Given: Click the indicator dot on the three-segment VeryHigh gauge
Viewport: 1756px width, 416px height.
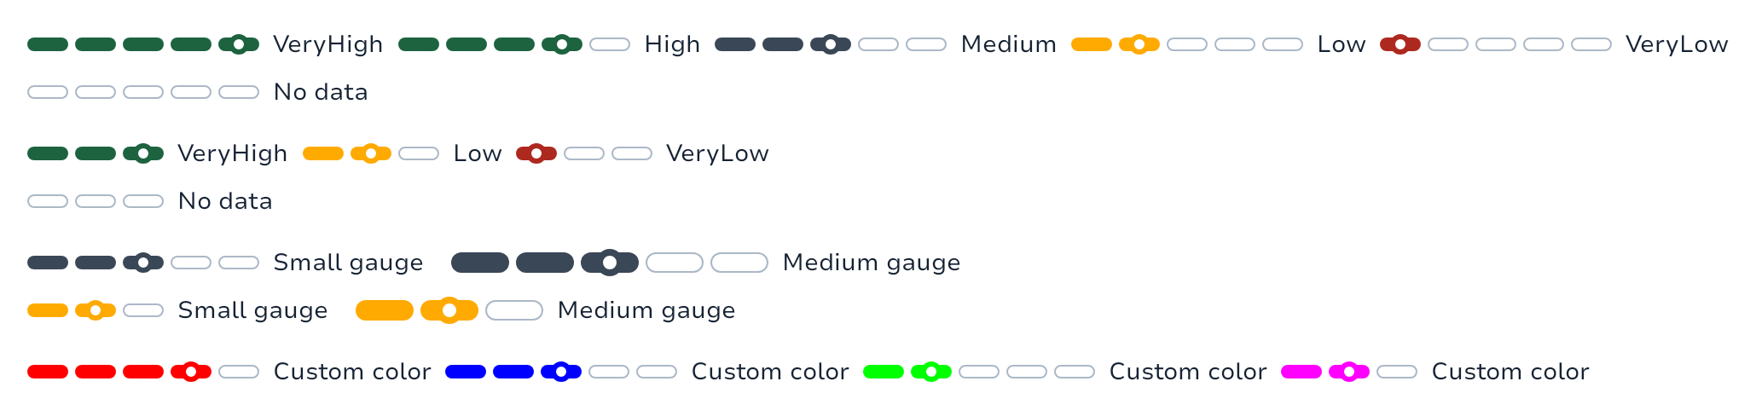Looking at the screenshot, I should click(x=143, y=153).
